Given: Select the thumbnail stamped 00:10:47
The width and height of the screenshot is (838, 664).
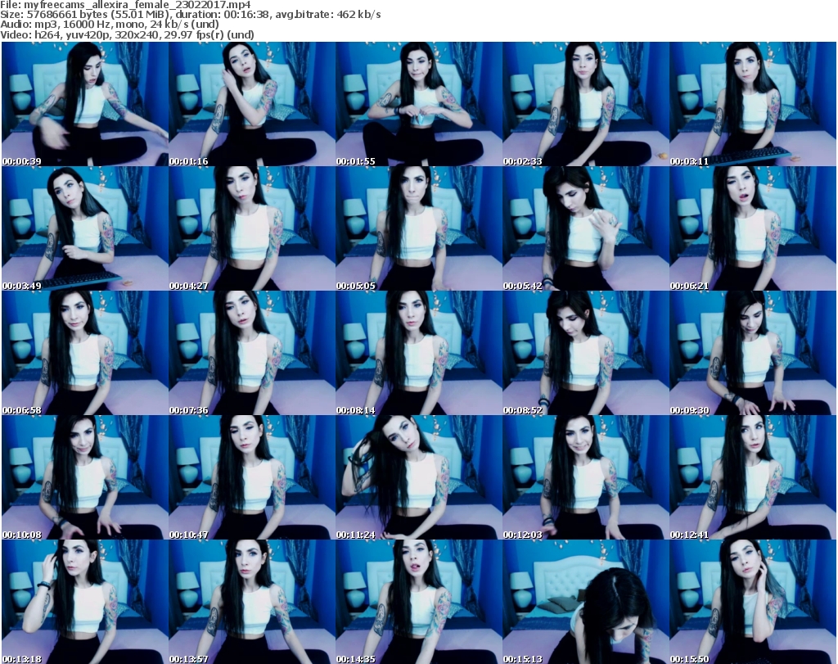Looking at the screenshot, I should 252,478.
